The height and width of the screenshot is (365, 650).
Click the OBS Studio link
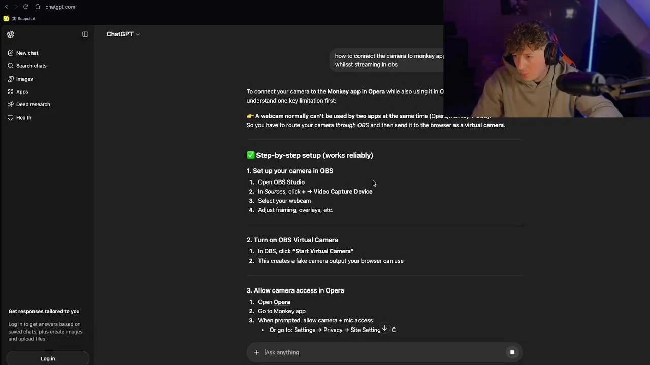coord(289,182)
